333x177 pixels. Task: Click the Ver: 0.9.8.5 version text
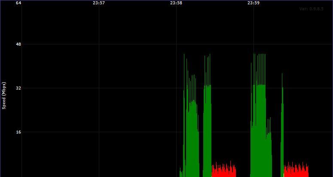pos(312,9)
